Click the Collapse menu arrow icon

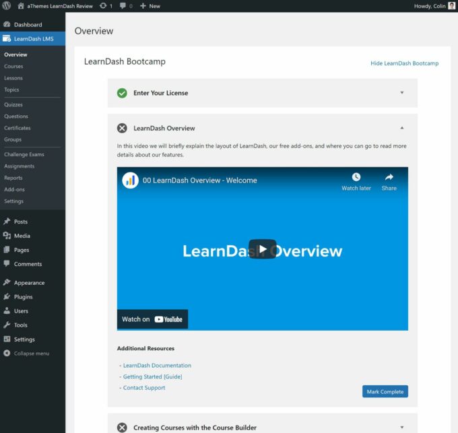click(7, 354)
